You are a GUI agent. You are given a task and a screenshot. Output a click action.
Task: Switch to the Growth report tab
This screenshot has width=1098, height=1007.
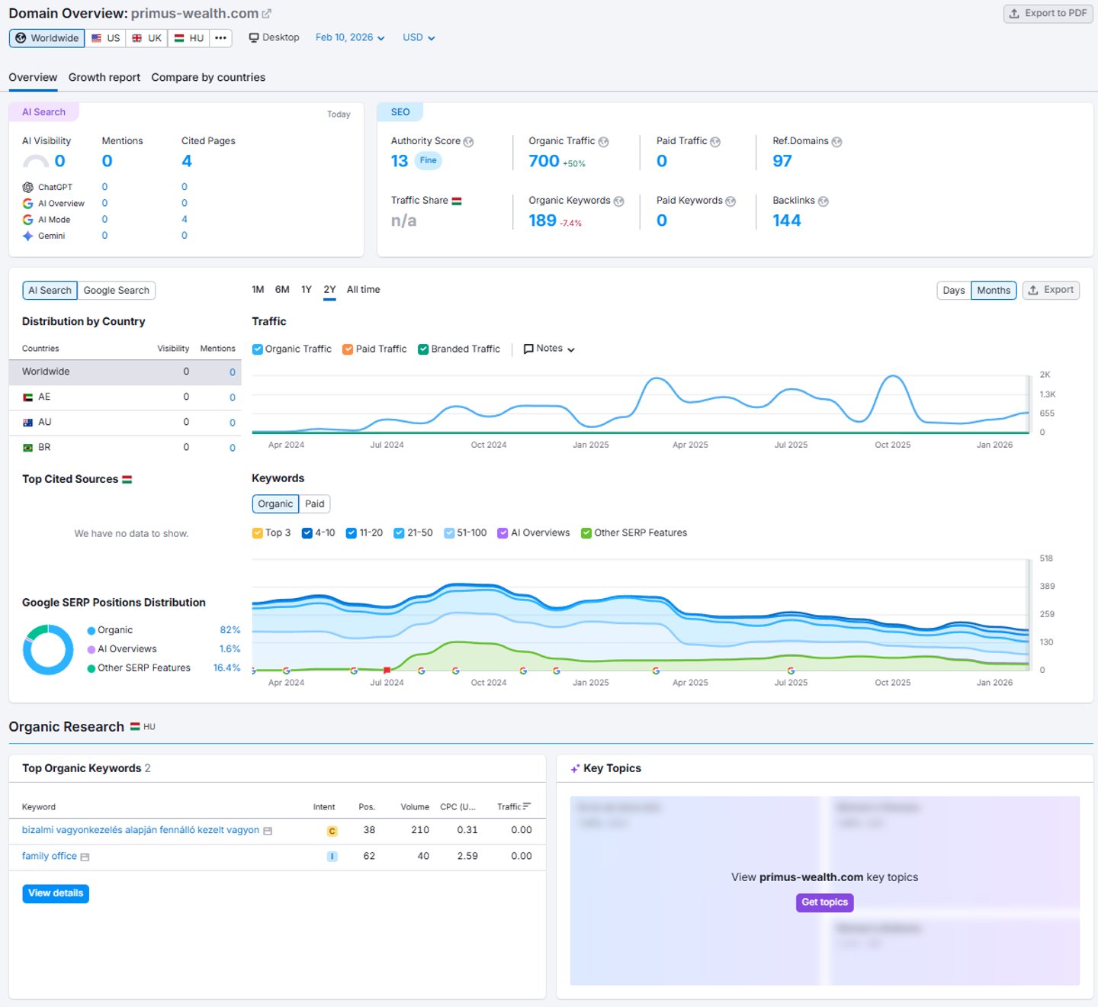[104, 77]
